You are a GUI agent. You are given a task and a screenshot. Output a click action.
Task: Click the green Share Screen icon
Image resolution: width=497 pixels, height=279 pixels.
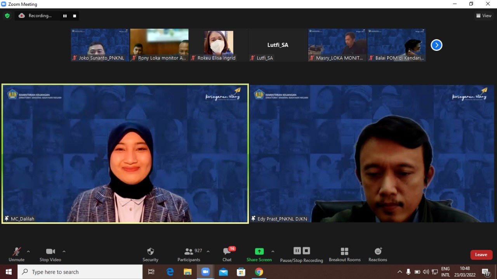[x=259, y=251]
